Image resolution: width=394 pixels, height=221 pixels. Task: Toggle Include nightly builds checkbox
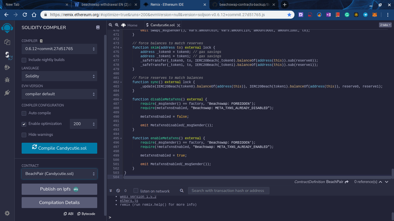[24, 60]
